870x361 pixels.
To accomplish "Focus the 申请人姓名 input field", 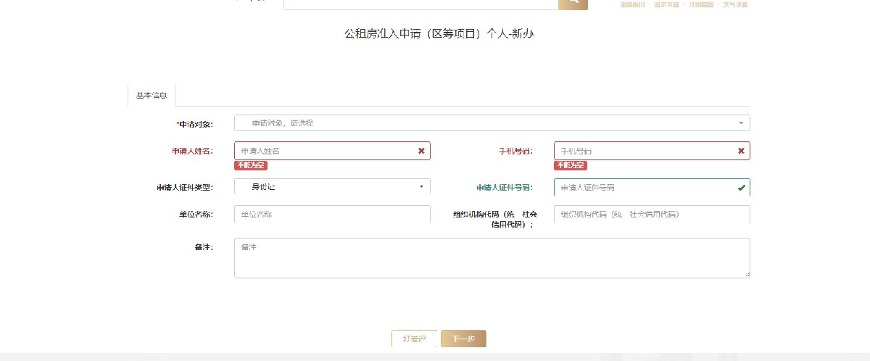I will pos(332,151).
